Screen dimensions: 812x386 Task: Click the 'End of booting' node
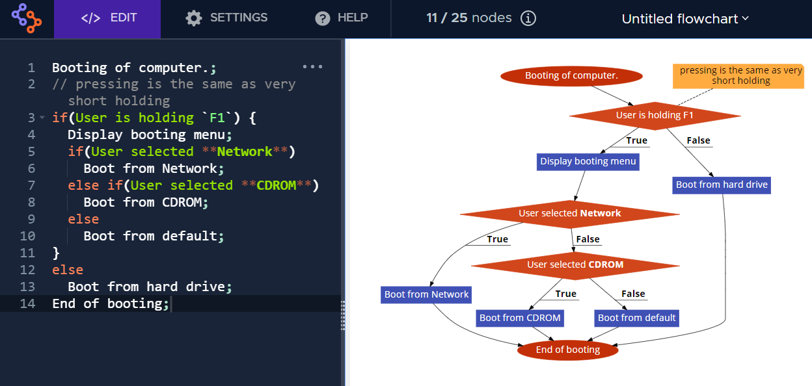pyautogui.click(x=567, y=350)
